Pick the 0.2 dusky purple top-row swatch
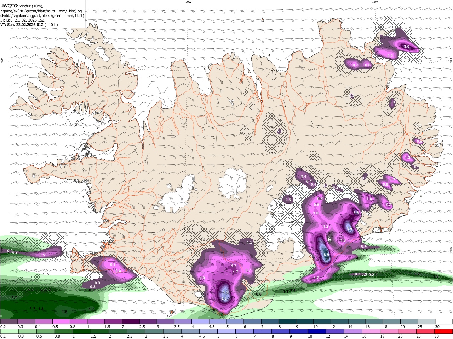 tap(9, 322)
